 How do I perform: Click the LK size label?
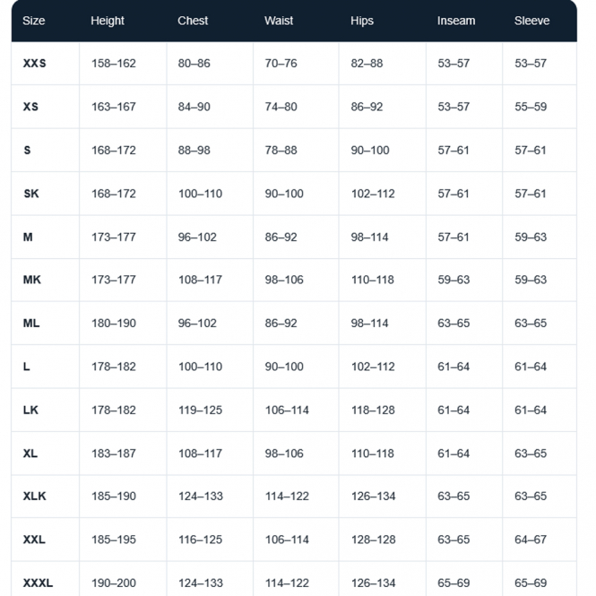pos(30,410)
